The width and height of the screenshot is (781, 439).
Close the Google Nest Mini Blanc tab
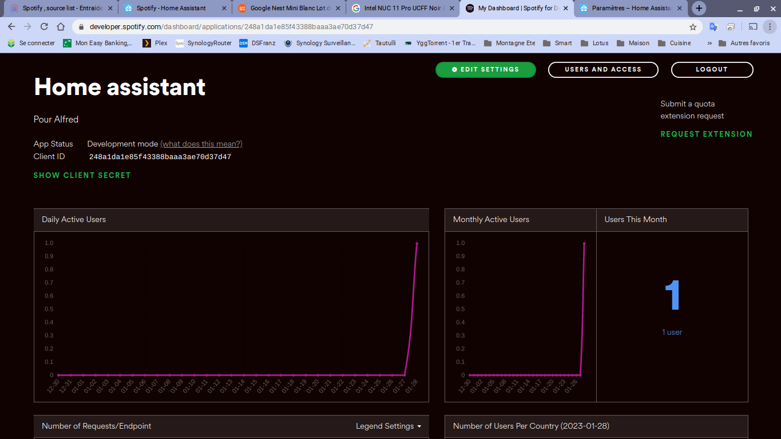(337, 9)
